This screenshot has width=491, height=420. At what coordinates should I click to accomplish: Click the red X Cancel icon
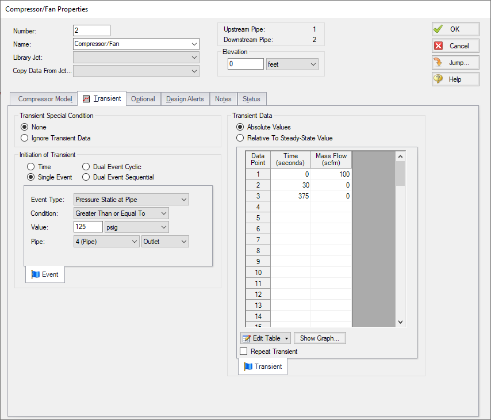pyautogui.click(x=439, y=46)
